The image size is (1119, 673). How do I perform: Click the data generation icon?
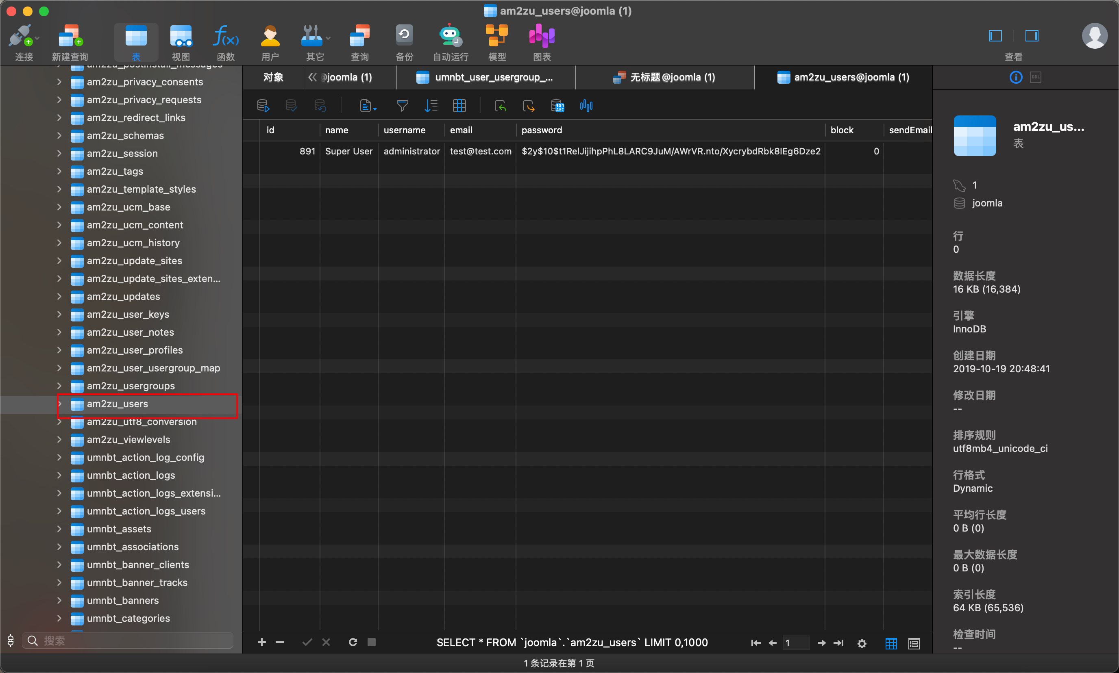[557, 106]
